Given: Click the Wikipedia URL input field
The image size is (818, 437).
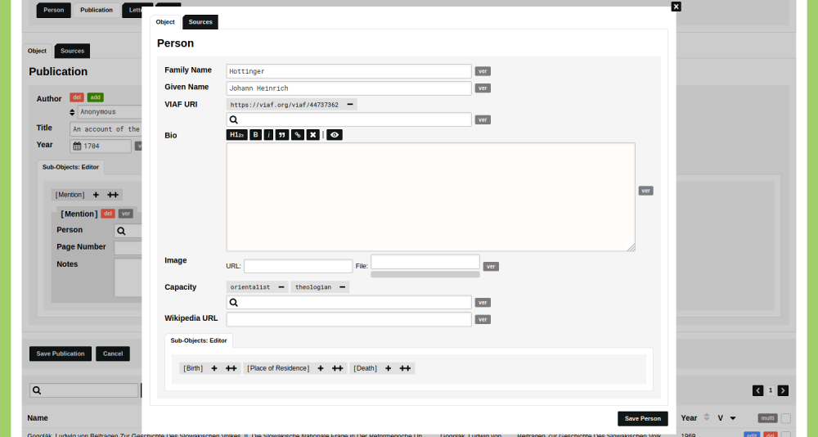Looking at the screenshot, I should pyautogui.click(x=348, y=319).
